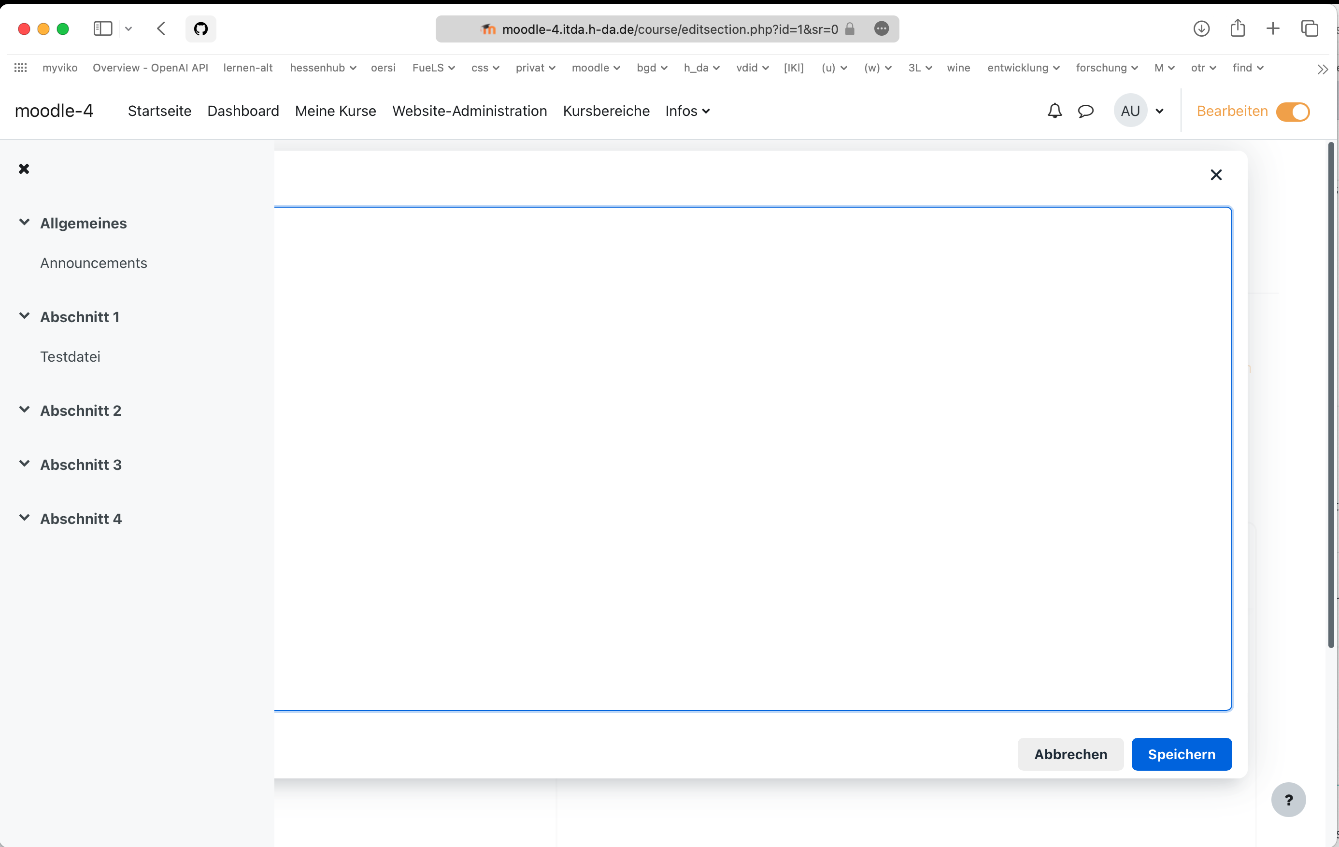This screenshot has height=847, width=1339.
Task: Open the help question mark button
Action: 1288,800
